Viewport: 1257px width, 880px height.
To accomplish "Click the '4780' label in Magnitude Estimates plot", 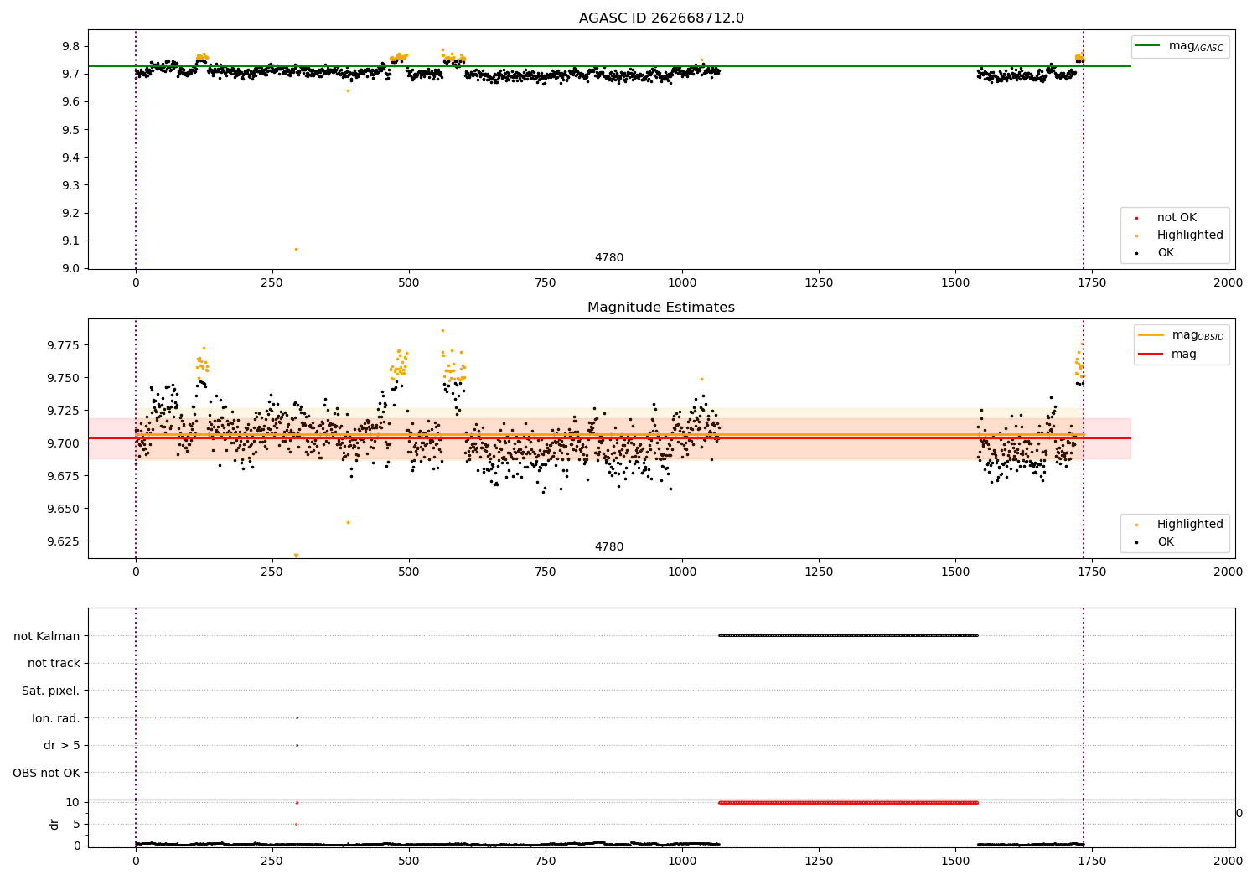I will click(x=609, y=547).
